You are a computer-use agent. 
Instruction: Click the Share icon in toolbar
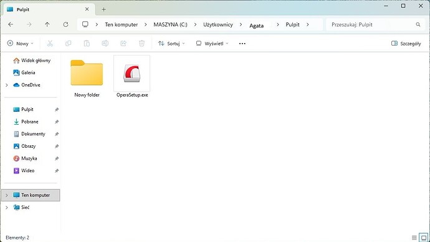(123, 44)
